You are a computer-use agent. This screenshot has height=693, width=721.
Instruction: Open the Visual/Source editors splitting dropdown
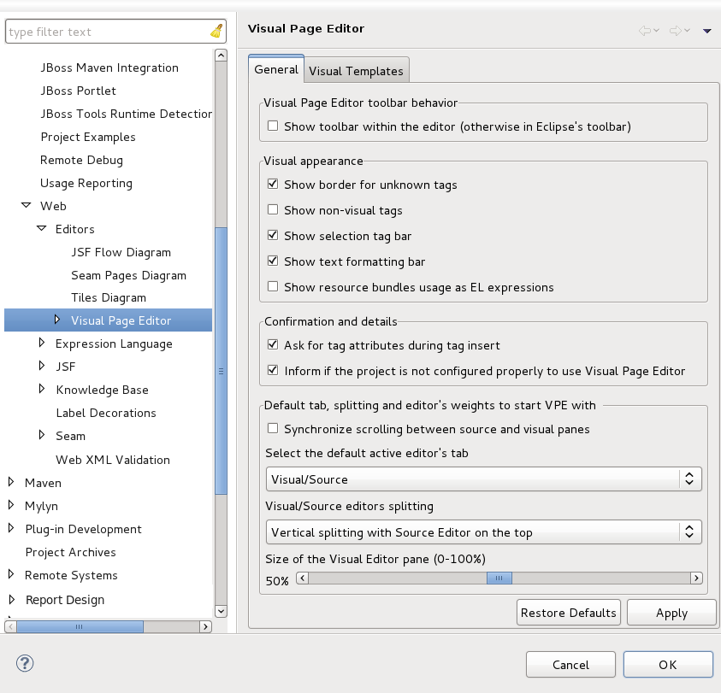[x=689, y=532]
